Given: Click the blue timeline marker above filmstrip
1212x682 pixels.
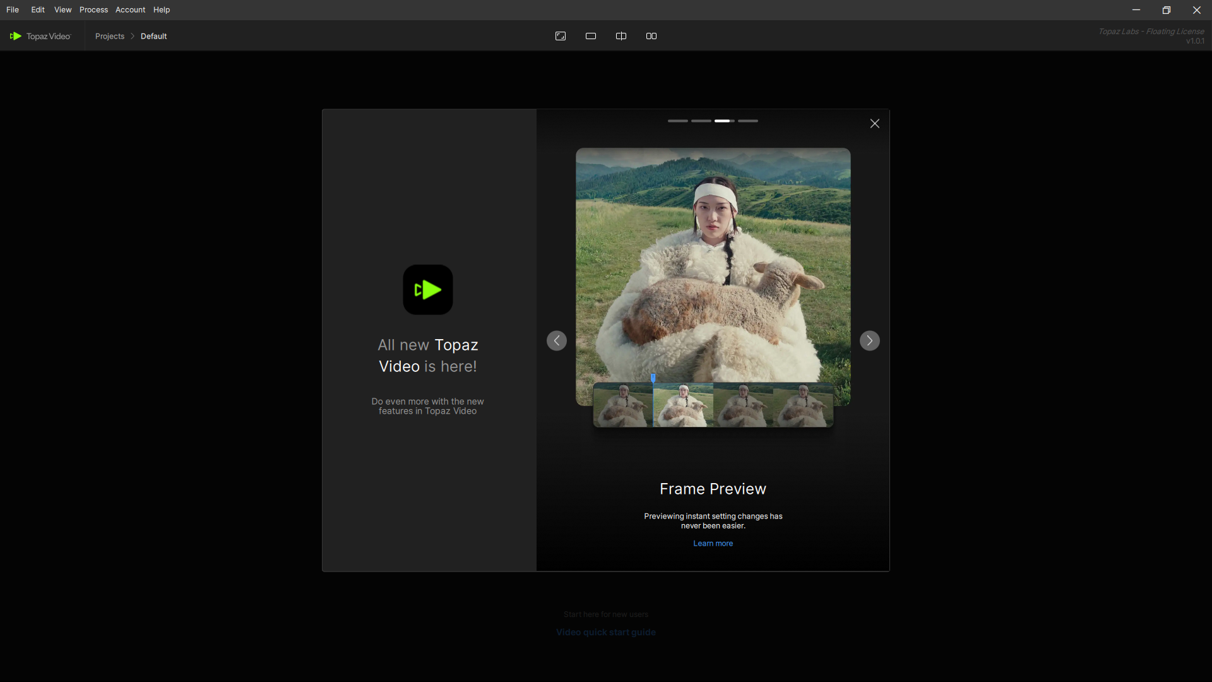Looking at the screenshot, I should 653,378.
